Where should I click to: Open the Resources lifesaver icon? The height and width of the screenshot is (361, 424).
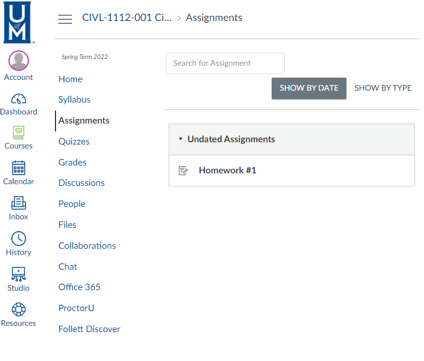point(19,310)
